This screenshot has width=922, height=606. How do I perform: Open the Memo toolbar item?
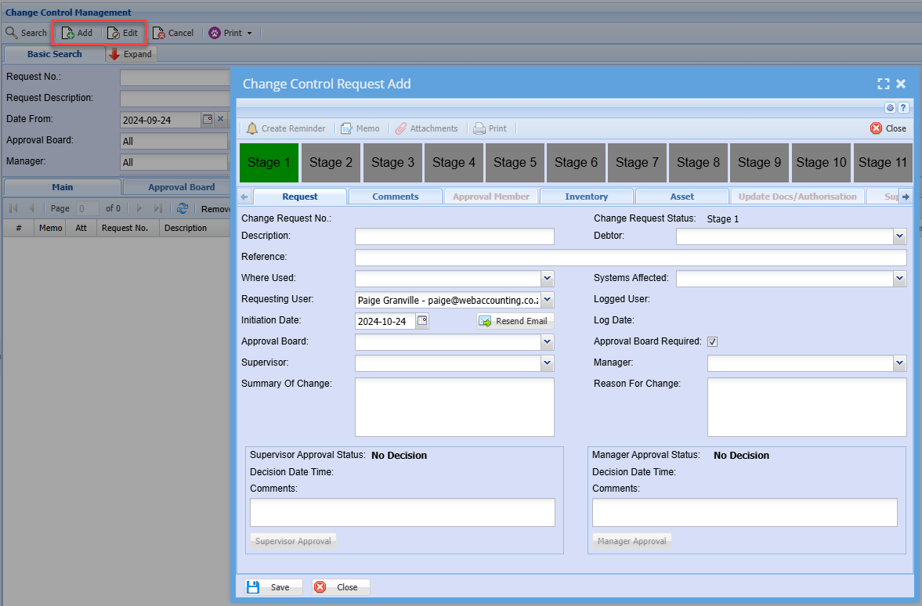(x=346, y=128)
